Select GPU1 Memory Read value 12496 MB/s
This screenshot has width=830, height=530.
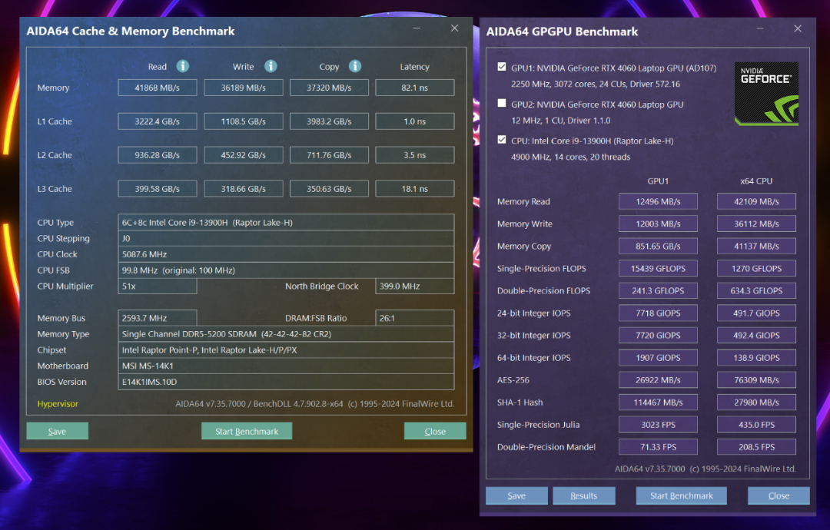tap(658, 201)
